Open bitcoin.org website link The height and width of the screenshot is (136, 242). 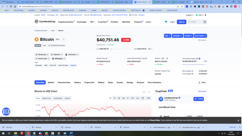[42, 54]
